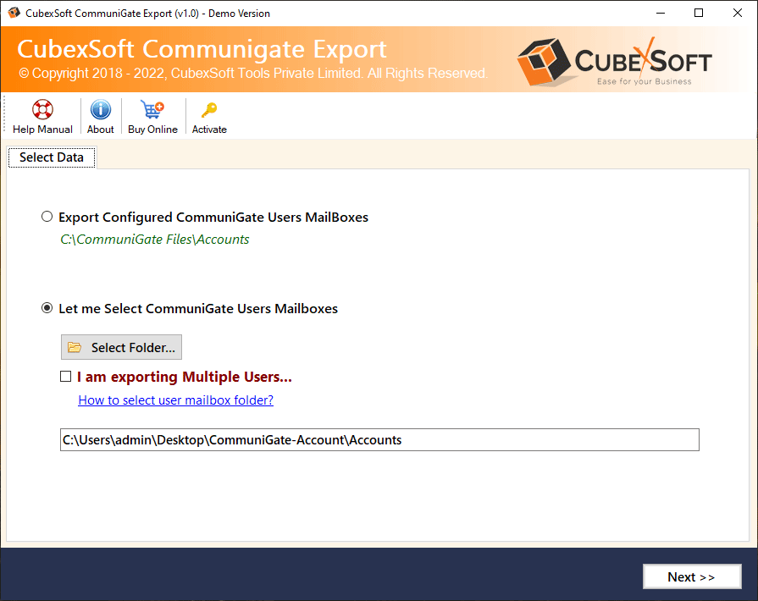
Task: Enable I am exporting Multiple Users checkbox
Action: click(x=66, y=377)
